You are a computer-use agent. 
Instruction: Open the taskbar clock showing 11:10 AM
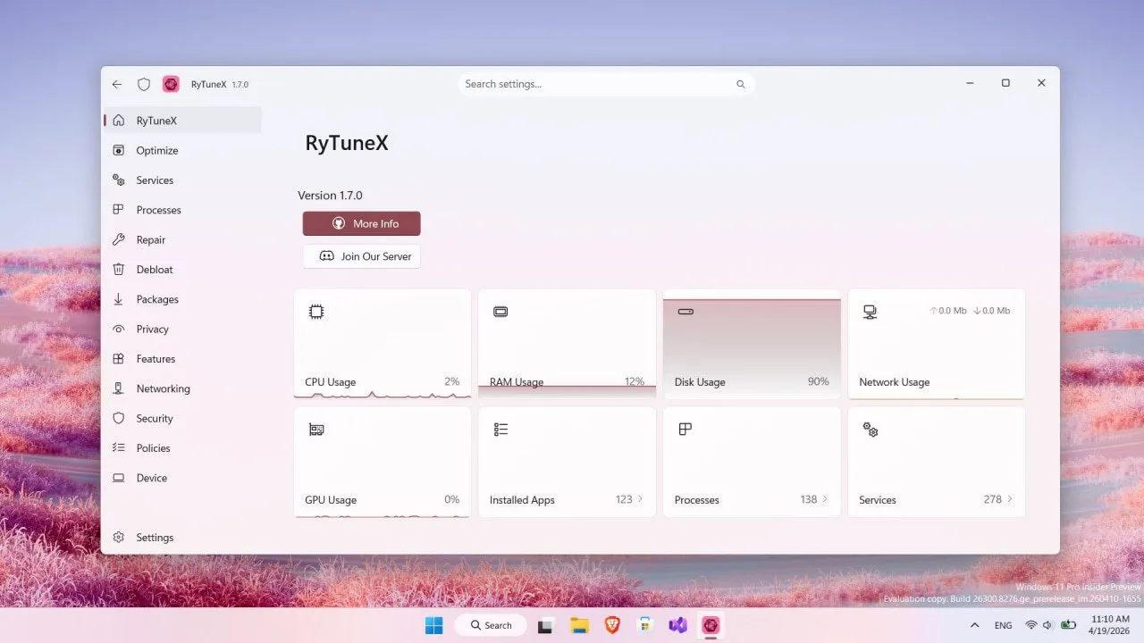(x=1110, y=625)
